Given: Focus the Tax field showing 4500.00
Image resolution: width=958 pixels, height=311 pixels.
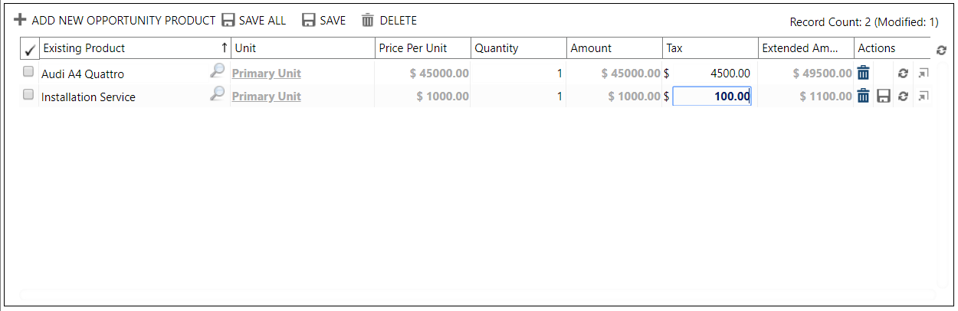Looking at the screenshot, I should coord(711,74).
